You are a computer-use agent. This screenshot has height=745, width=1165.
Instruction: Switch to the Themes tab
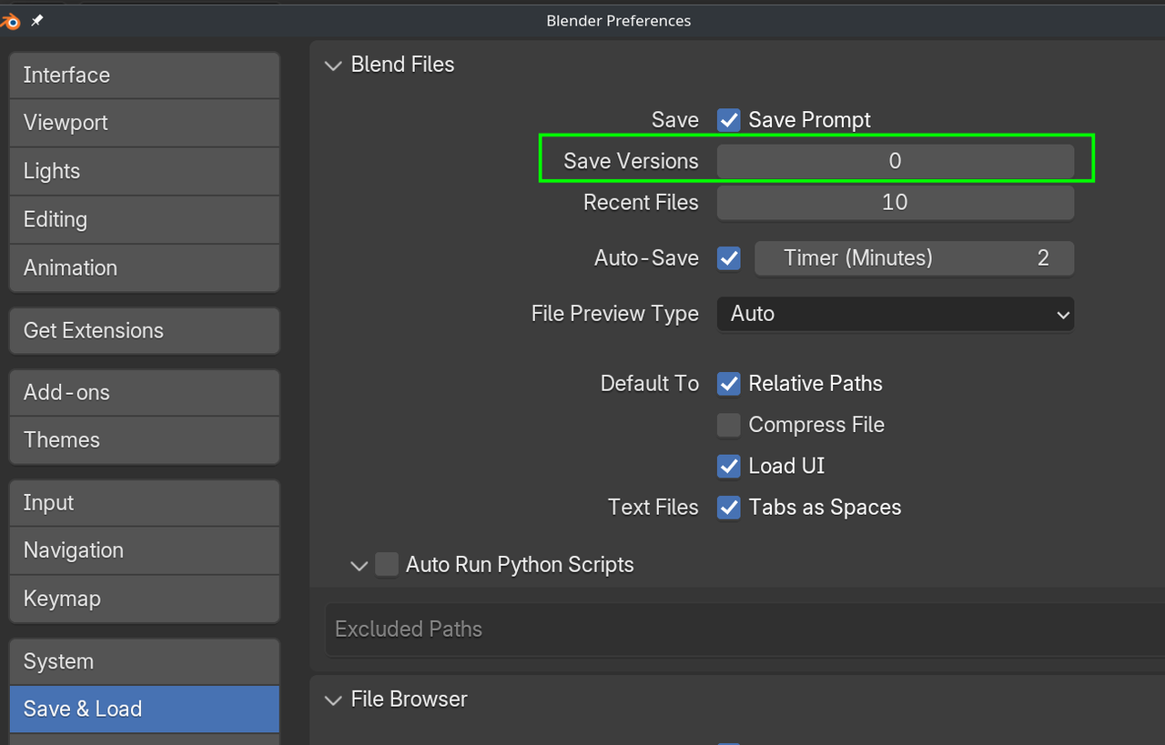pyautogui.click(x=145, y=440)
